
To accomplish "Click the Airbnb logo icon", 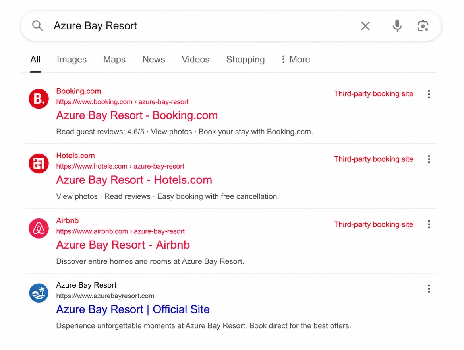I will [39, 228].
